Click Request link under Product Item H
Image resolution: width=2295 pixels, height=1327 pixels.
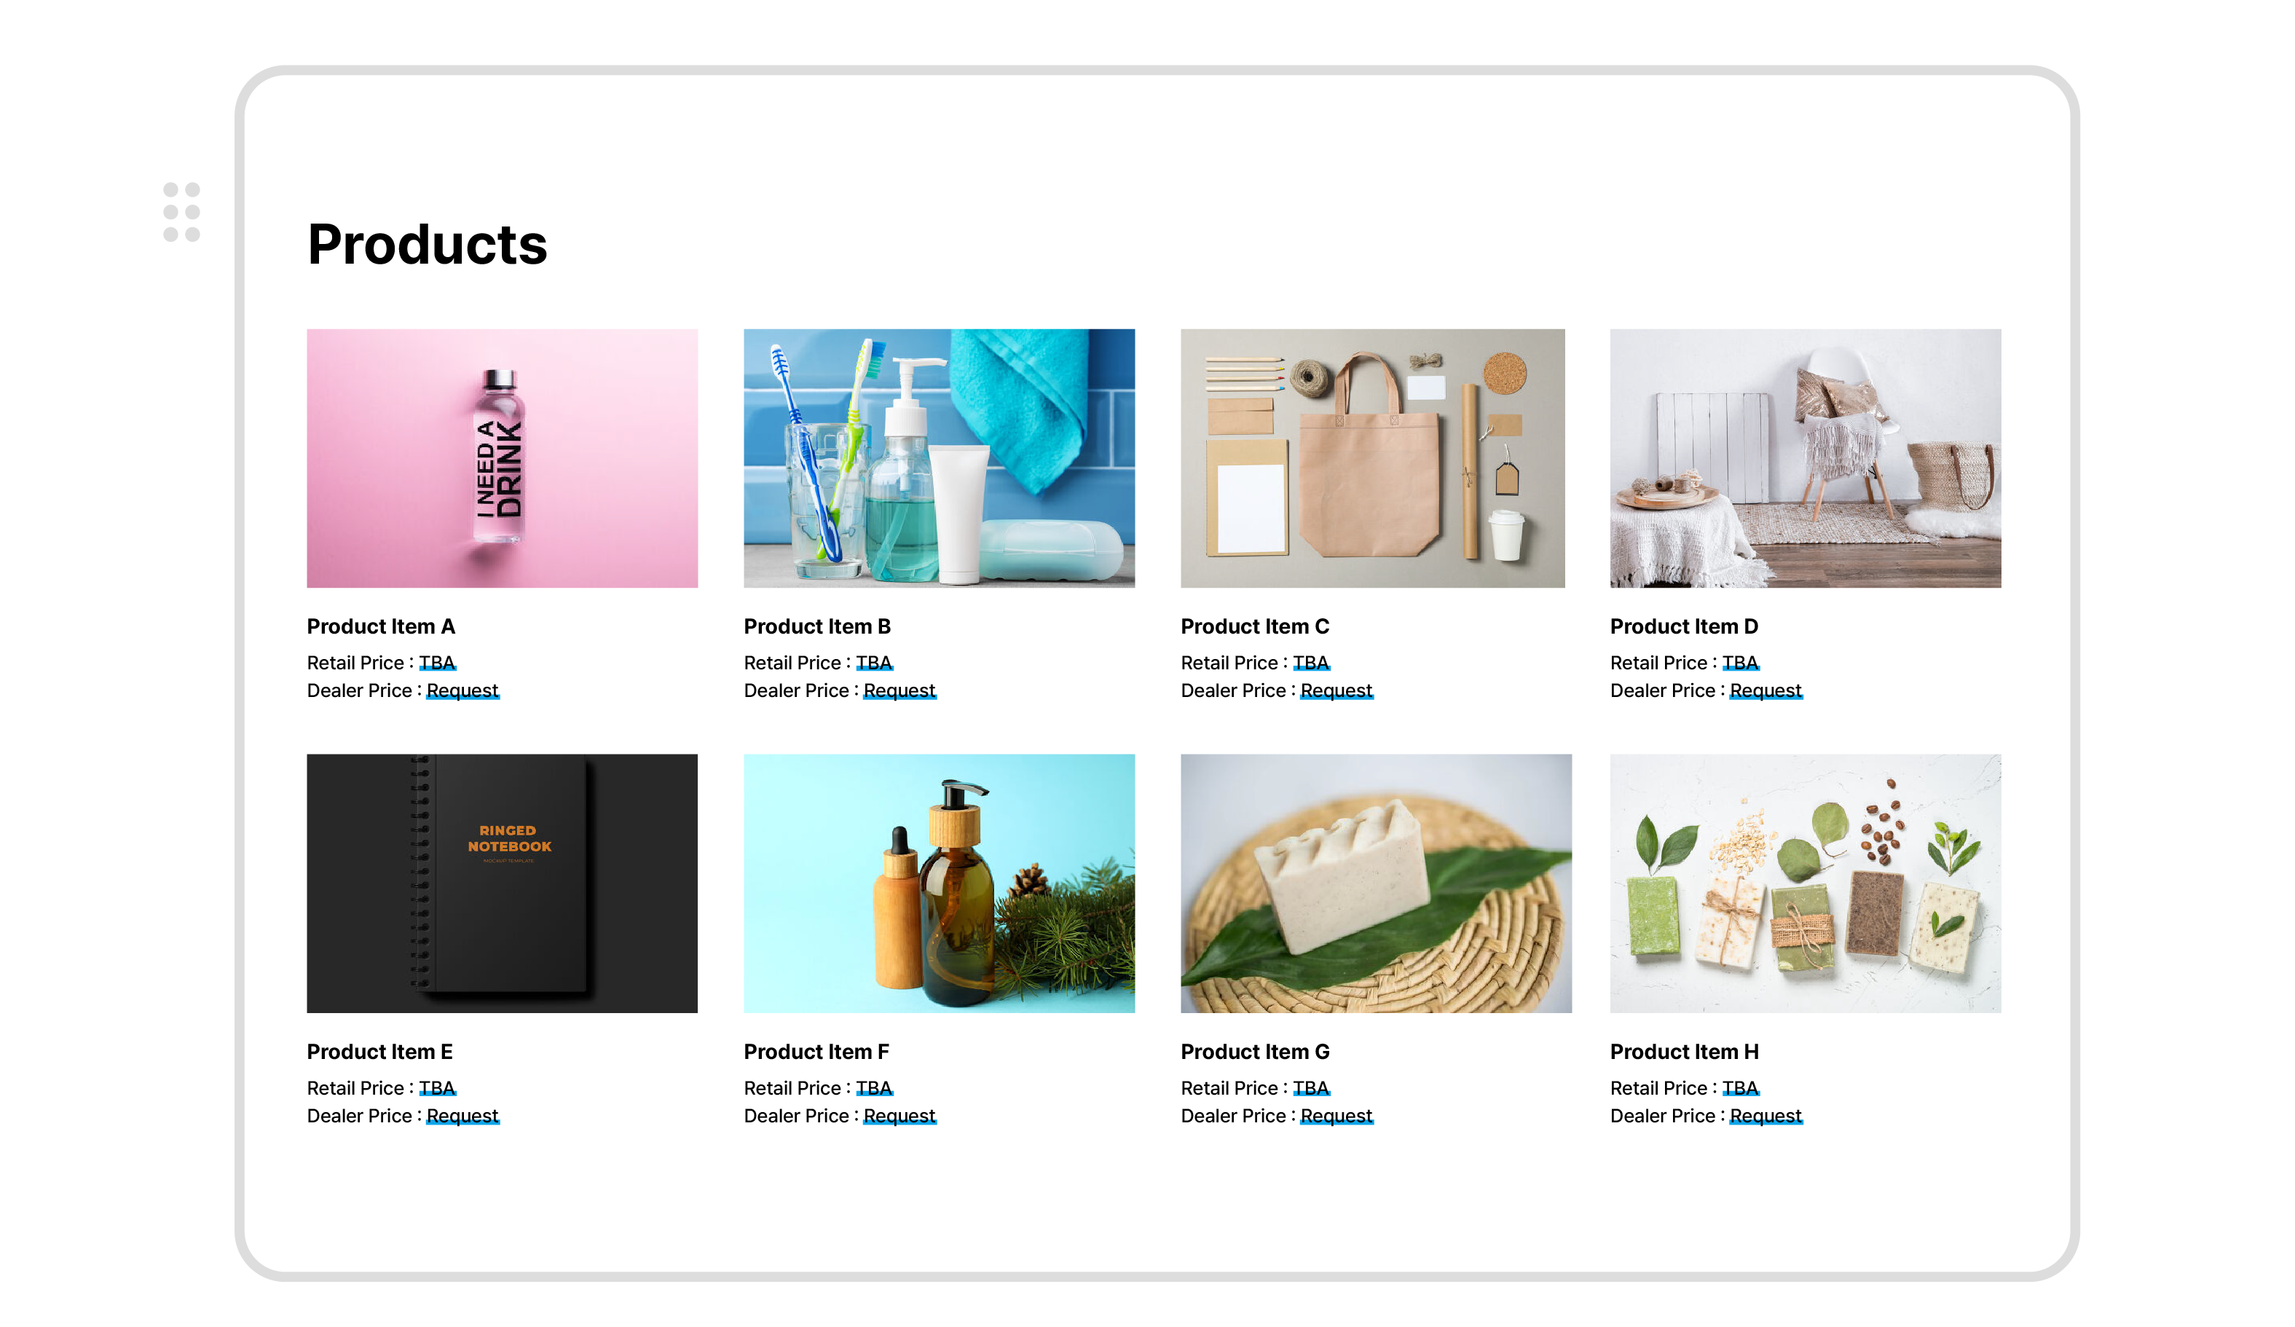tap(1766, 1116)
